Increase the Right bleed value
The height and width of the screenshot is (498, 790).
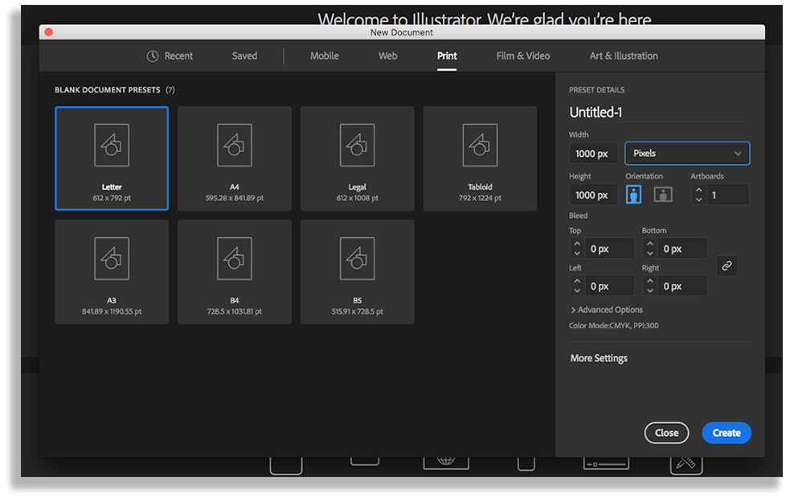(x=650, y=282)
